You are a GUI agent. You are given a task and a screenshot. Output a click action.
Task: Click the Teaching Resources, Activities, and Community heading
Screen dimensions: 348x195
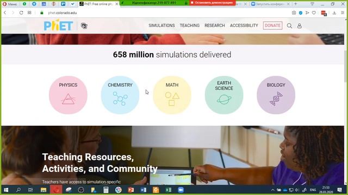100,162
